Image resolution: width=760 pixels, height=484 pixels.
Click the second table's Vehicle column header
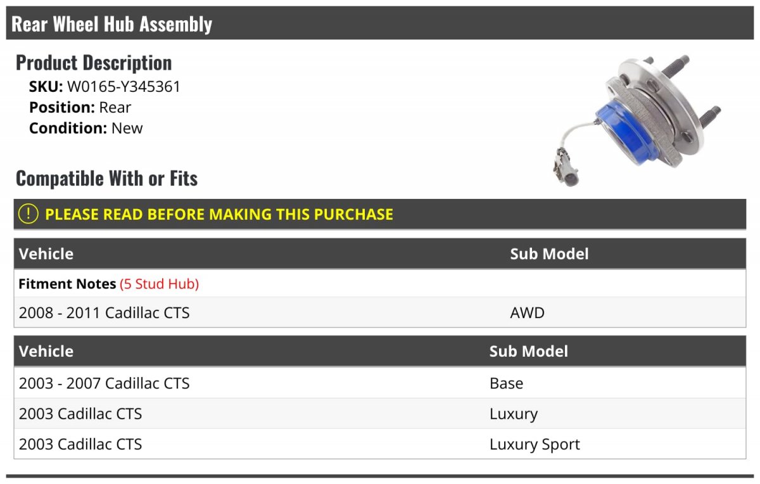[x=46, y=352]
